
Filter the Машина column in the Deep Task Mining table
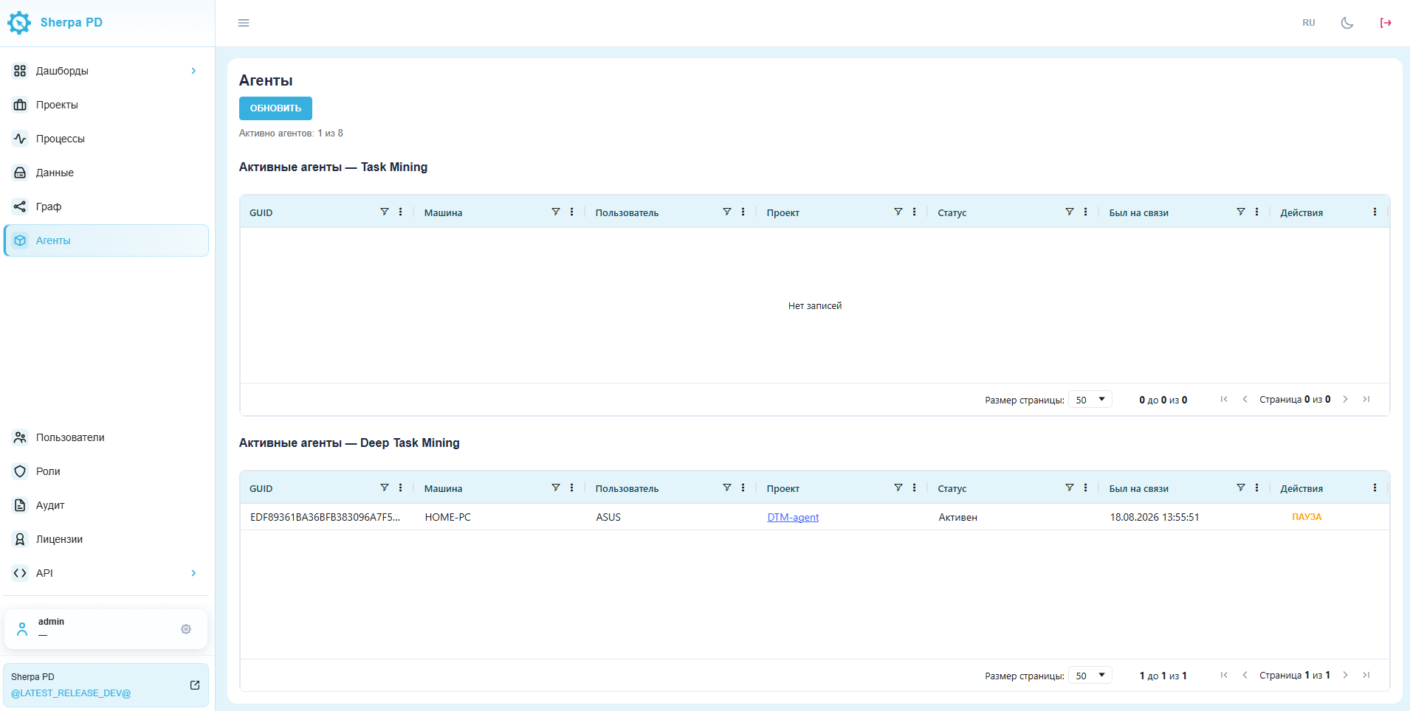click(555, 488)
